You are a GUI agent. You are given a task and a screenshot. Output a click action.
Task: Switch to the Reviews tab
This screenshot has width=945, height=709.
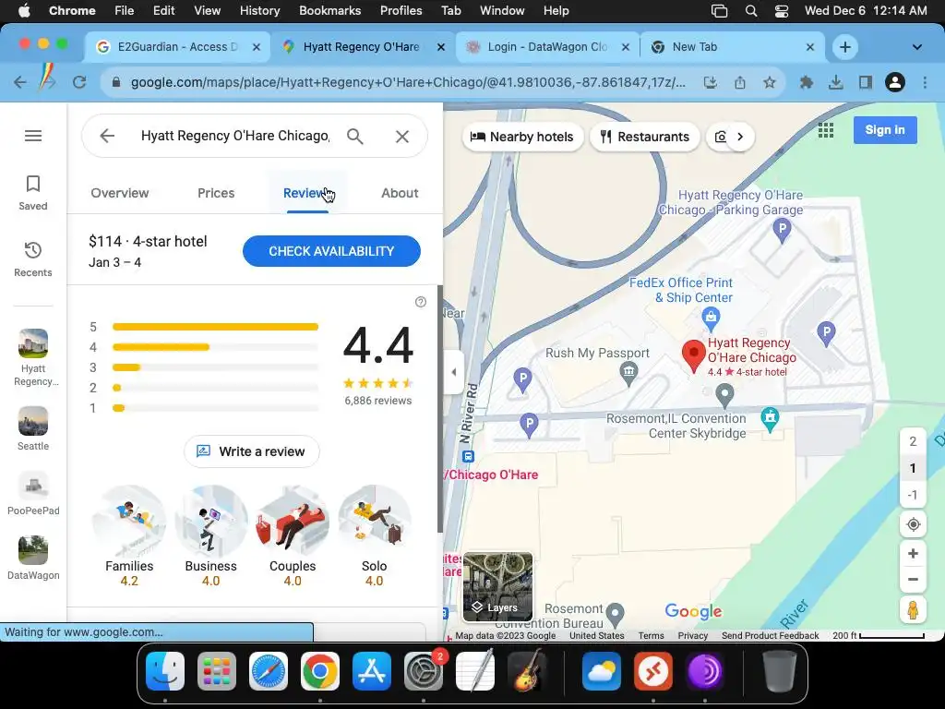pyautogui.click(x=307, y=193)
